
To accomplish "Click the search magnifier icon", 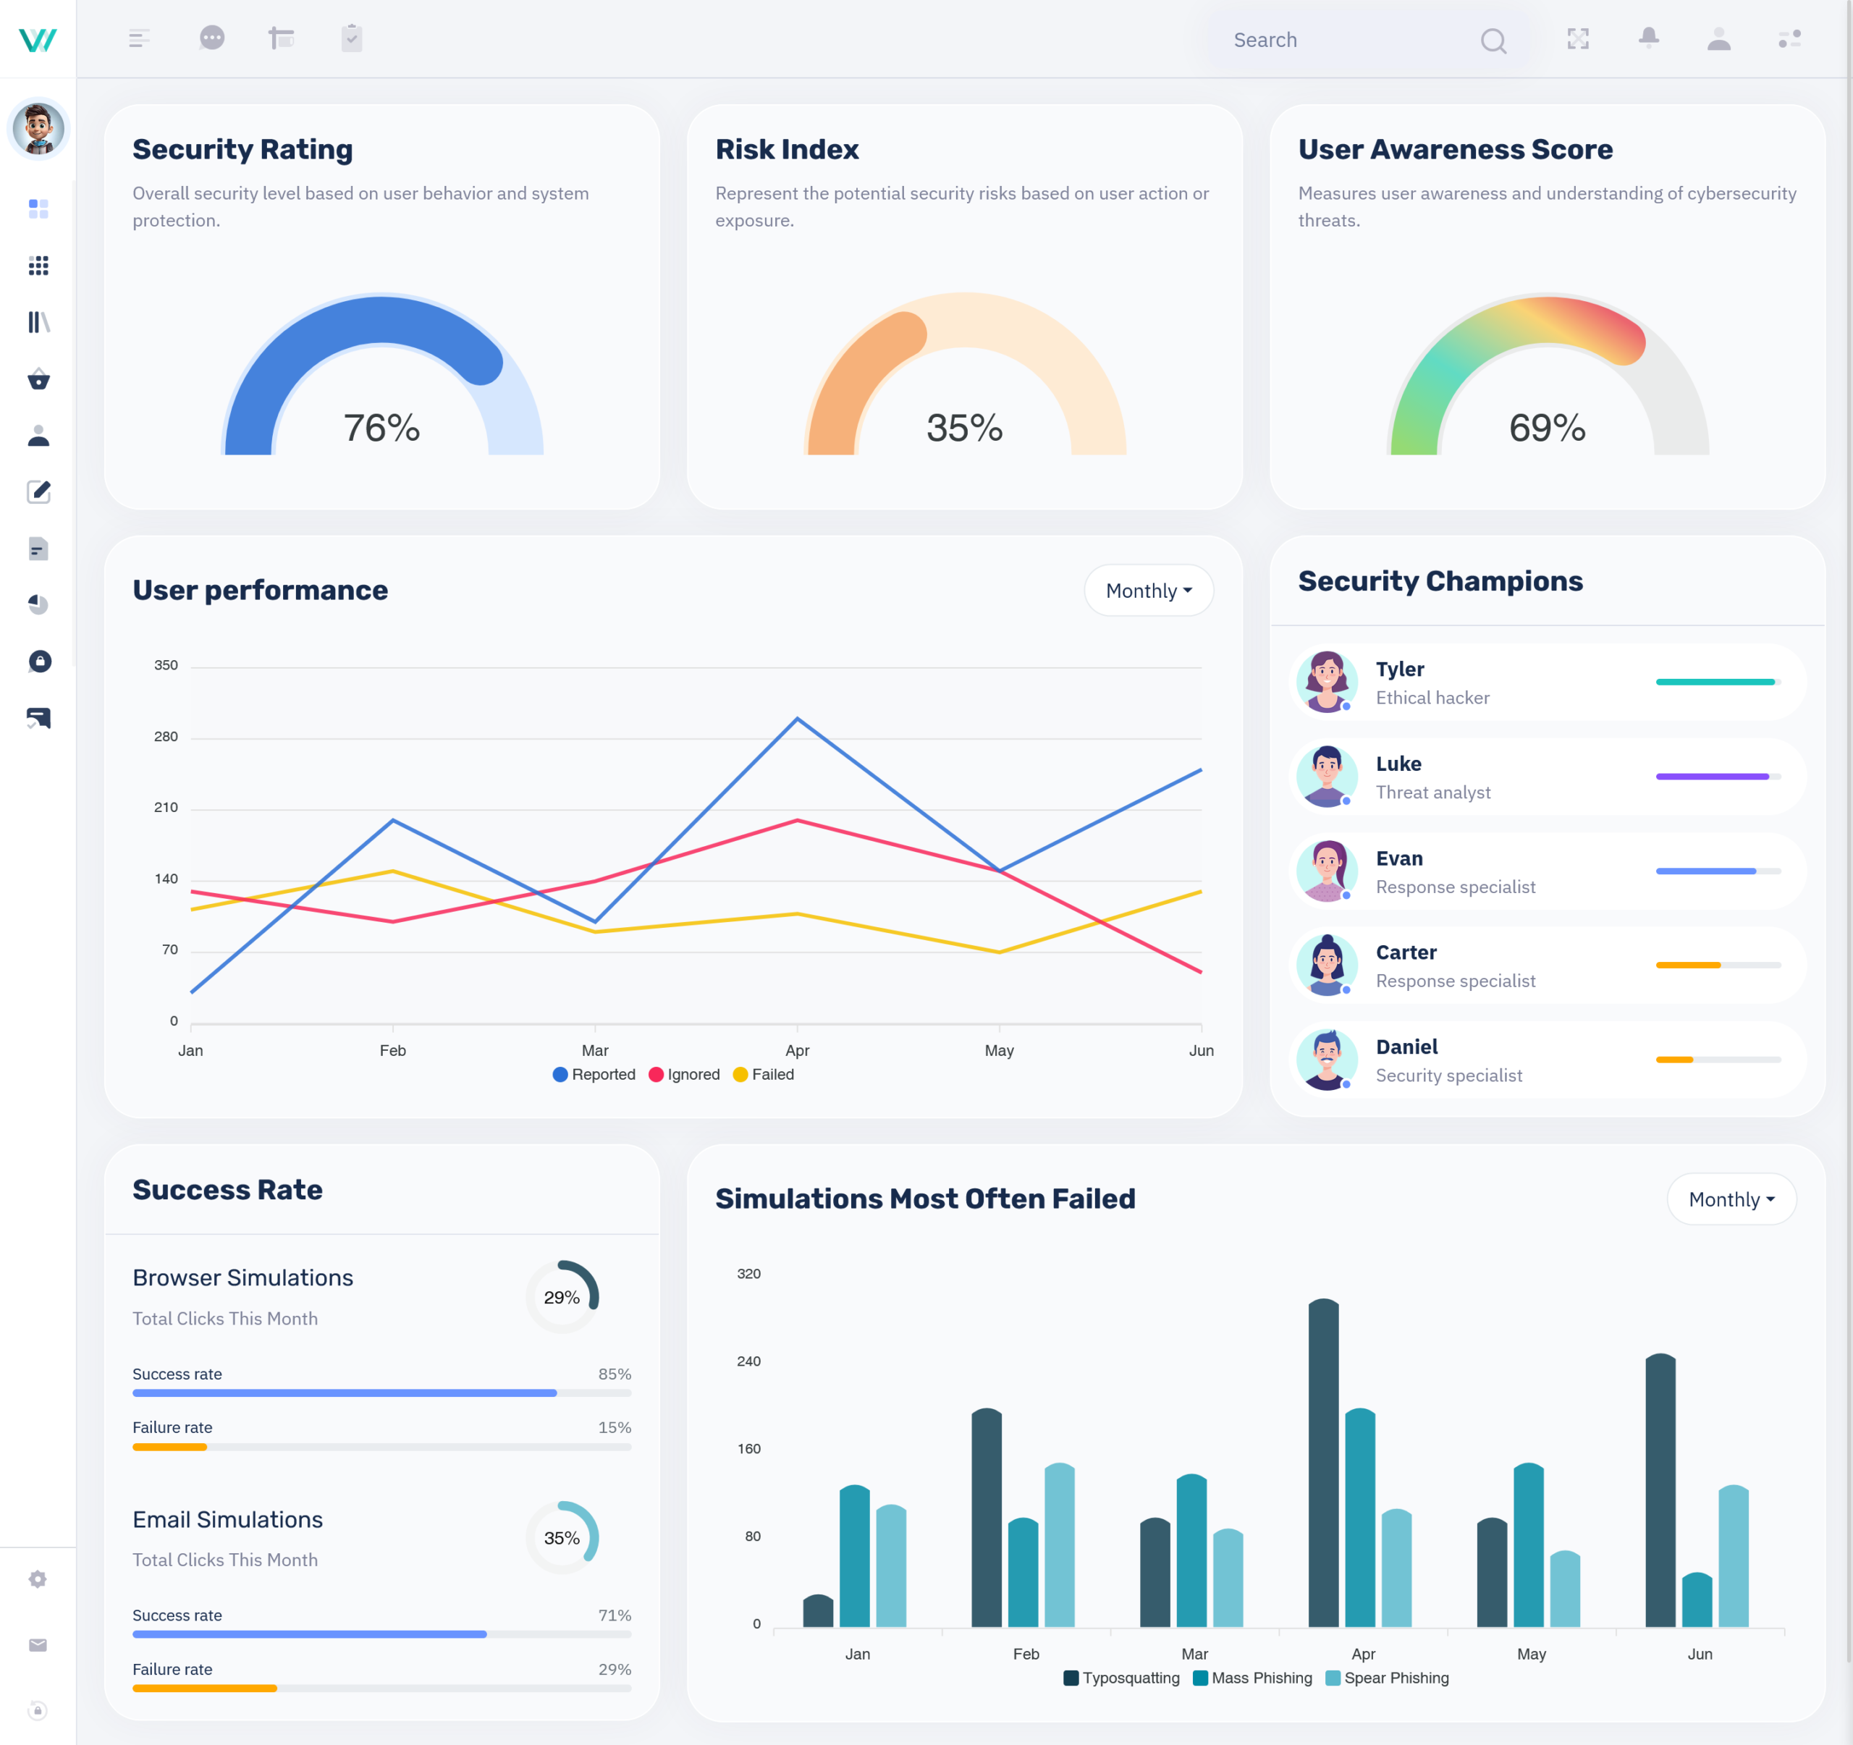I will 1493,40.
